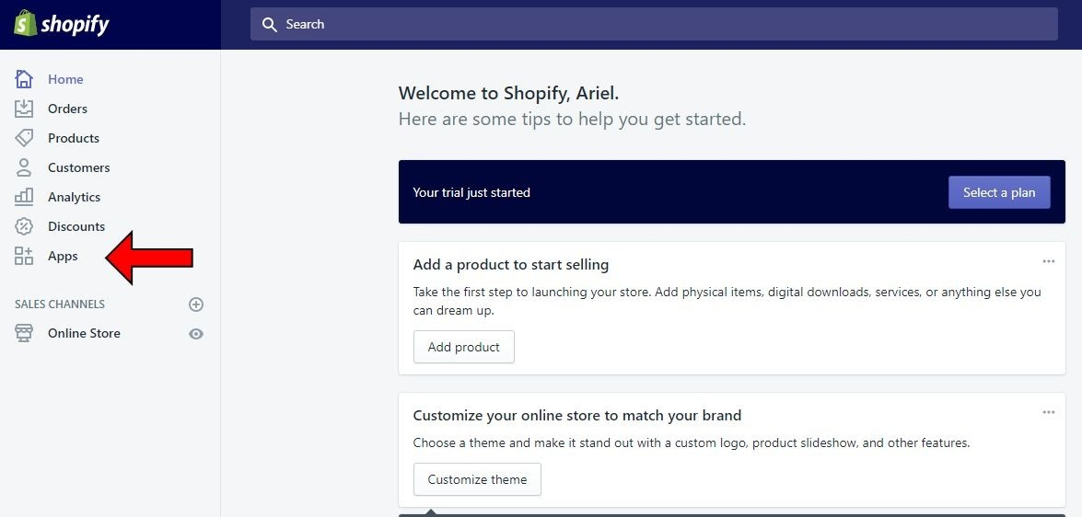Go to Orders section
This screenshot has height=517, width=1082.
coord(67,109)
